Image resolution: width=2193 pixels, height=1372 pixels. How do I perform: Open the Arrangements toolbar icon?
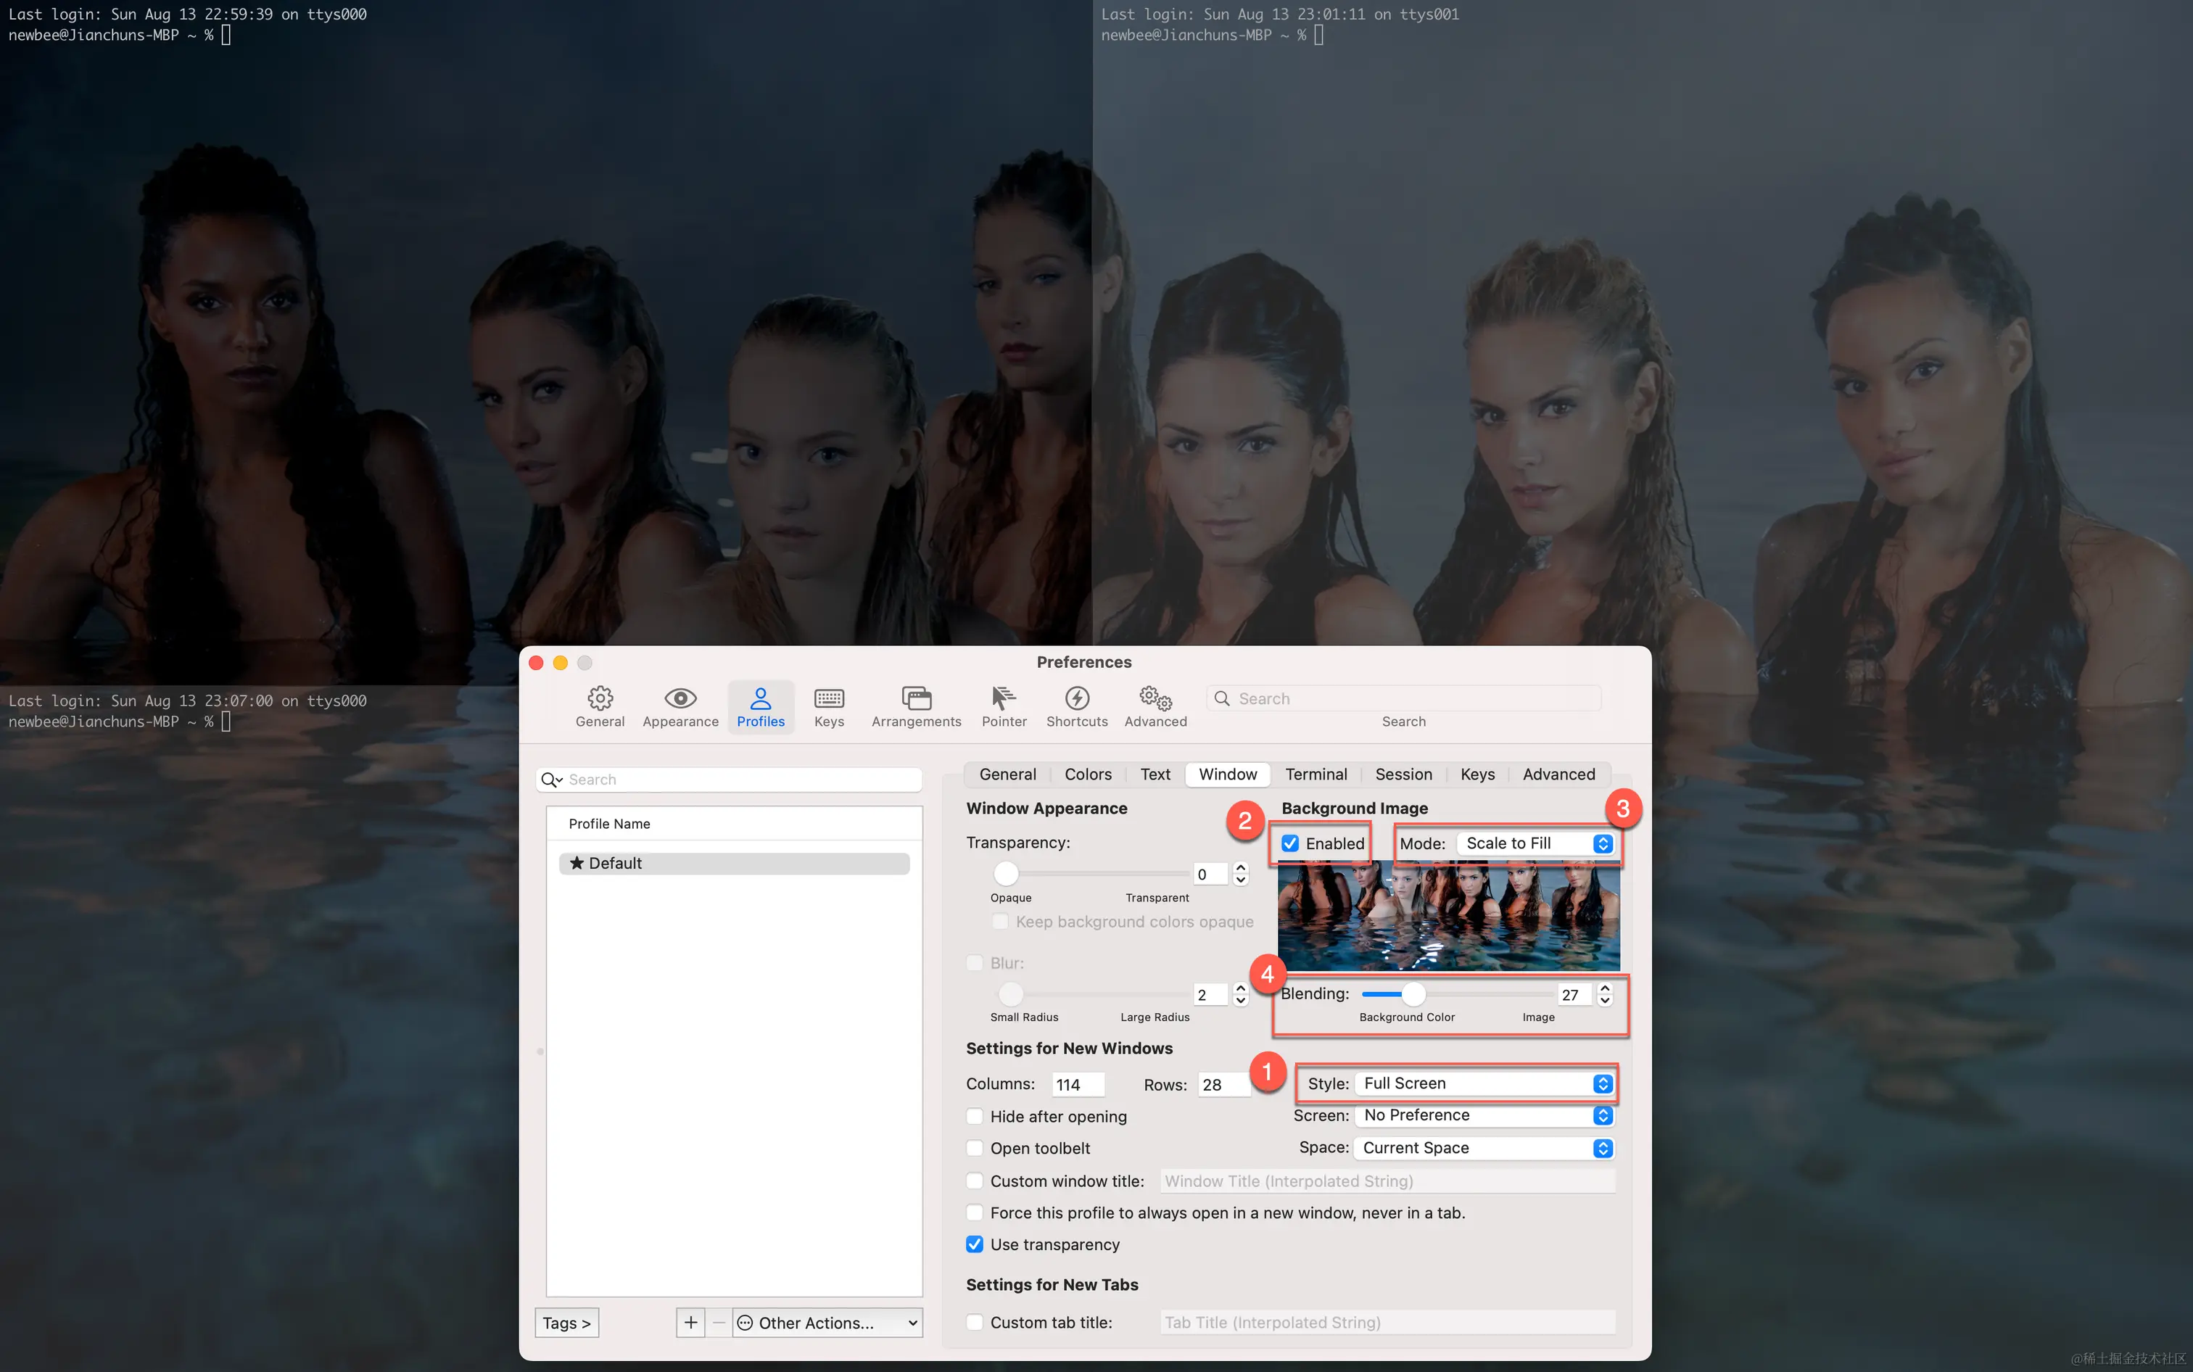(x=915, y=699)
